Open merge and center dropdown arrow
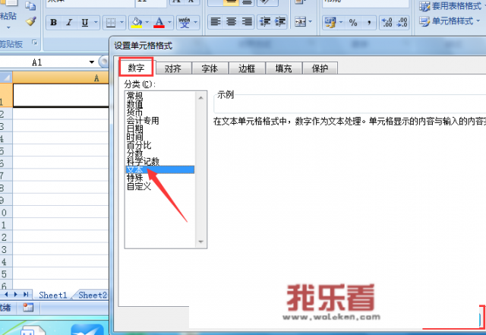 (311, 22)
